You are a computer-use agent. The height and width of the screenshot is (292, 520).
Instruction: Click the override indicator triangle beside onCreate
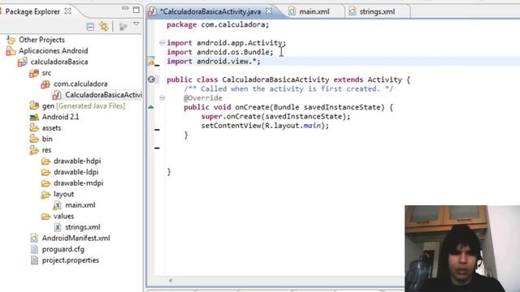coord(151,107)
